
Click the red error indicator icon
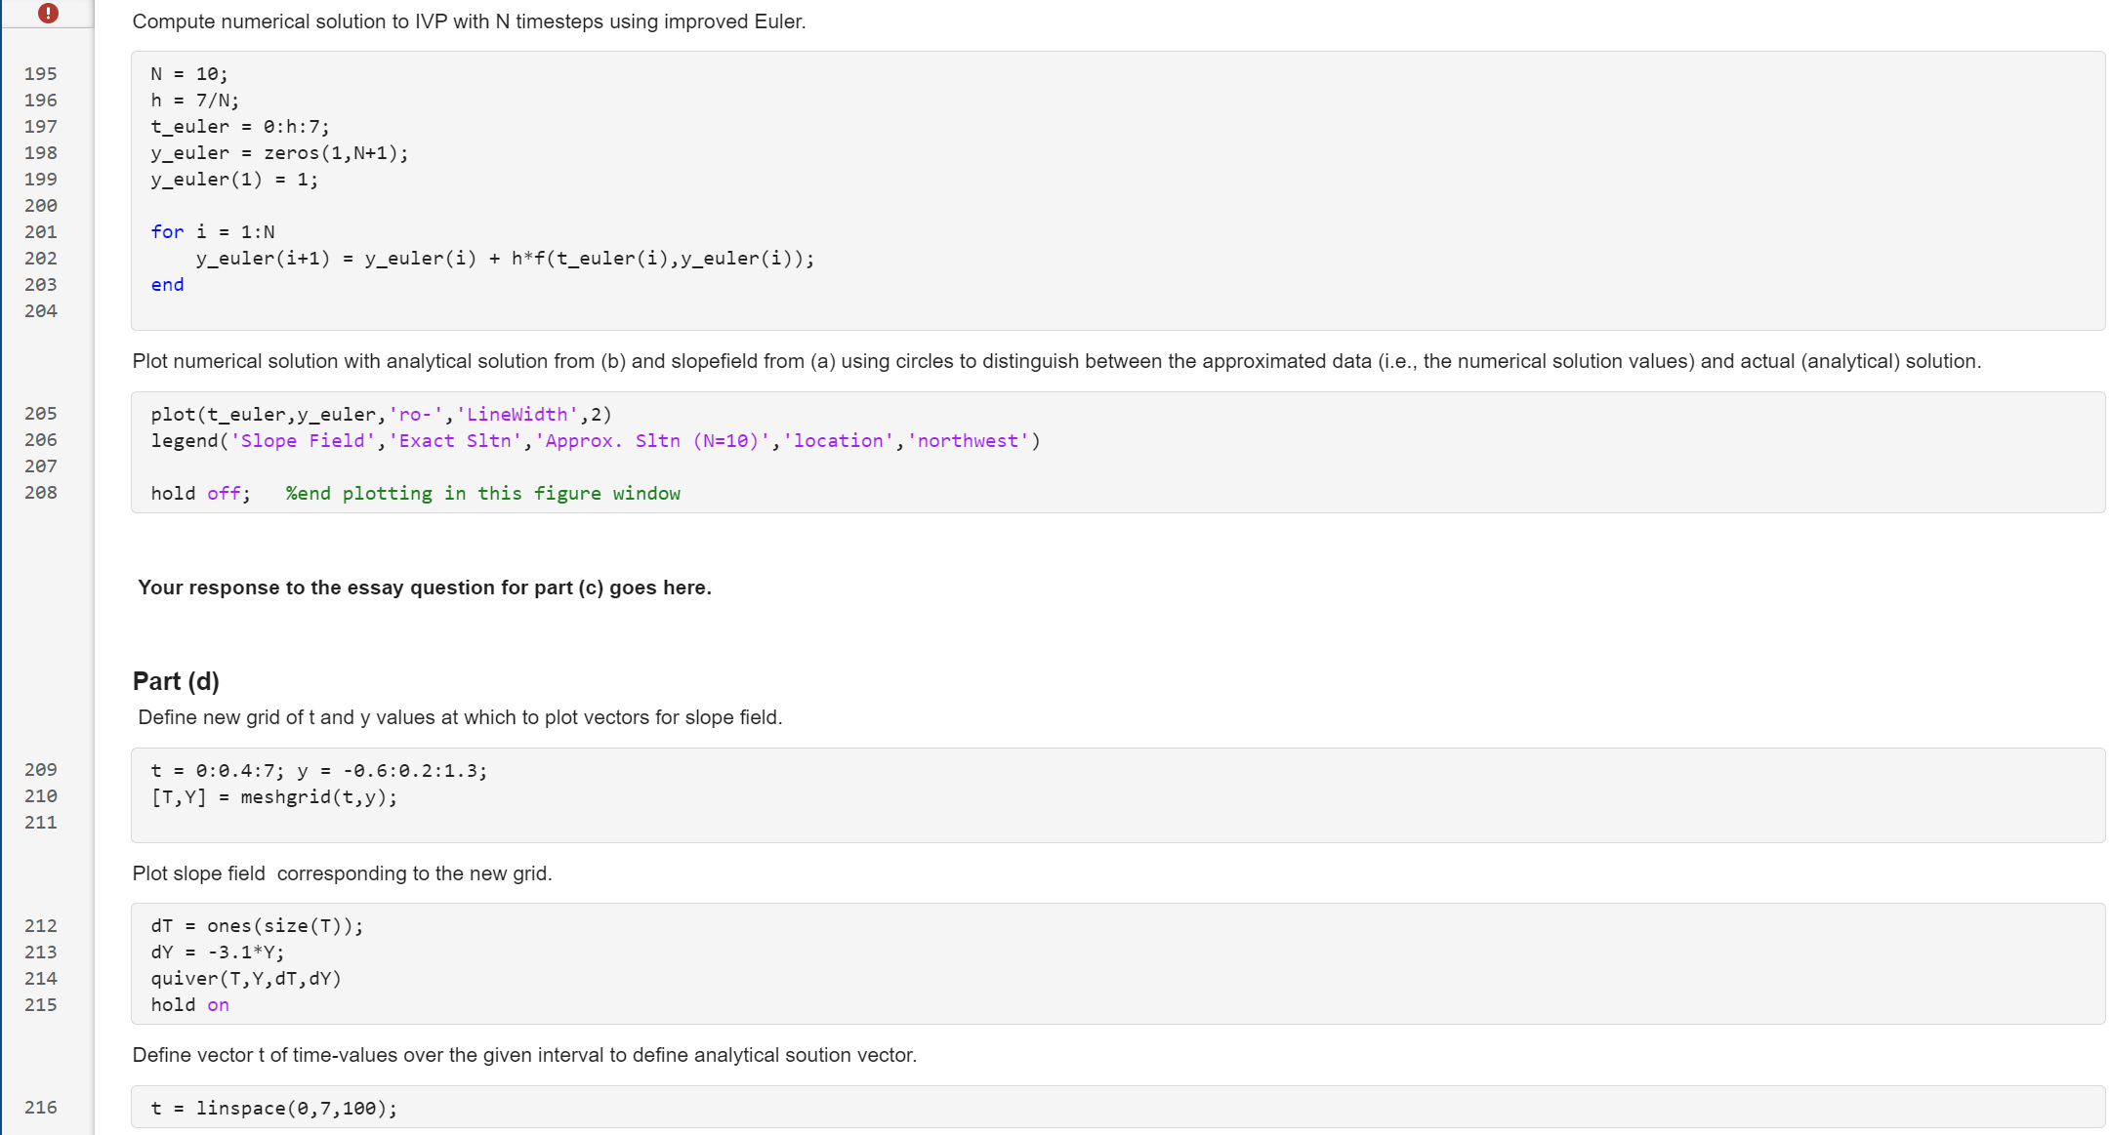[48, 13]
